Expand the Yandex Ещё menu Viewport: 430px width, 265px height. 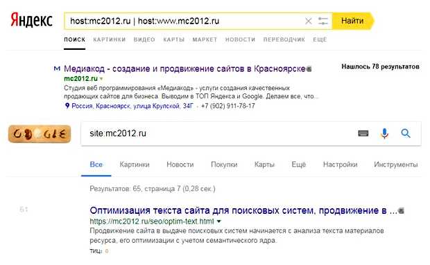coord(320,39)
